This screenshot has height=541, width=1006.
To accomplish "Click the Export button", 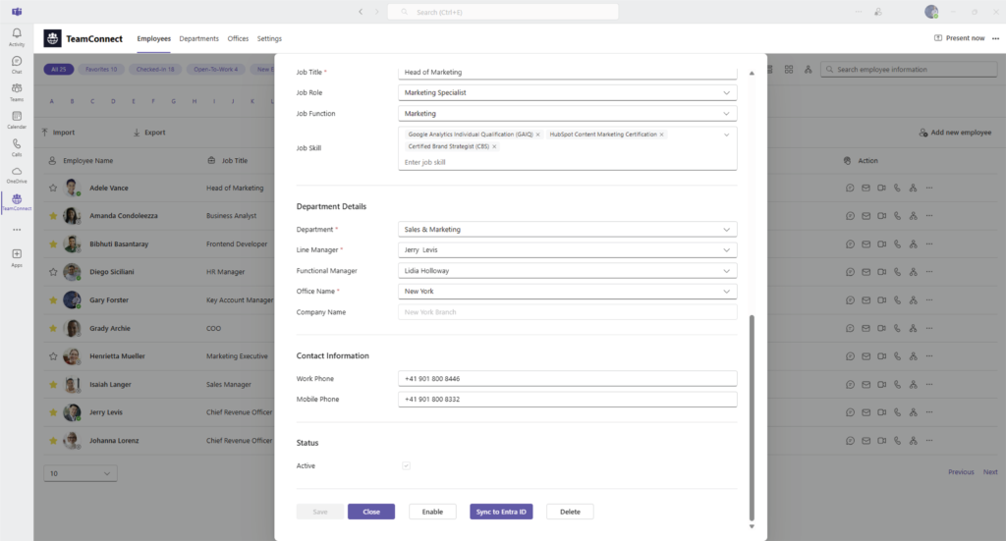I will point(149,133).
